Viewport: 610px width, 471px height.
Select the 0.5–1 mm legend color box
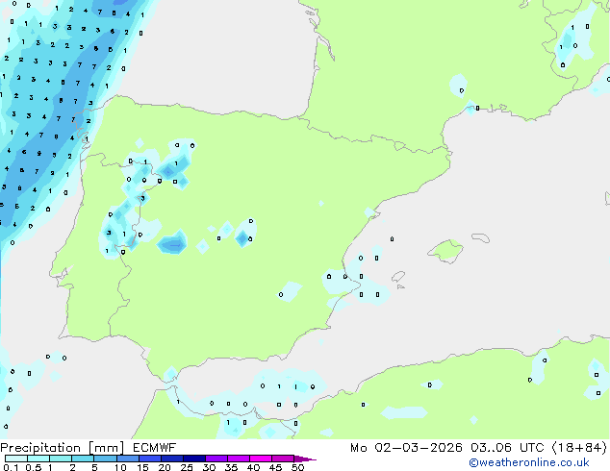[38, 459]
